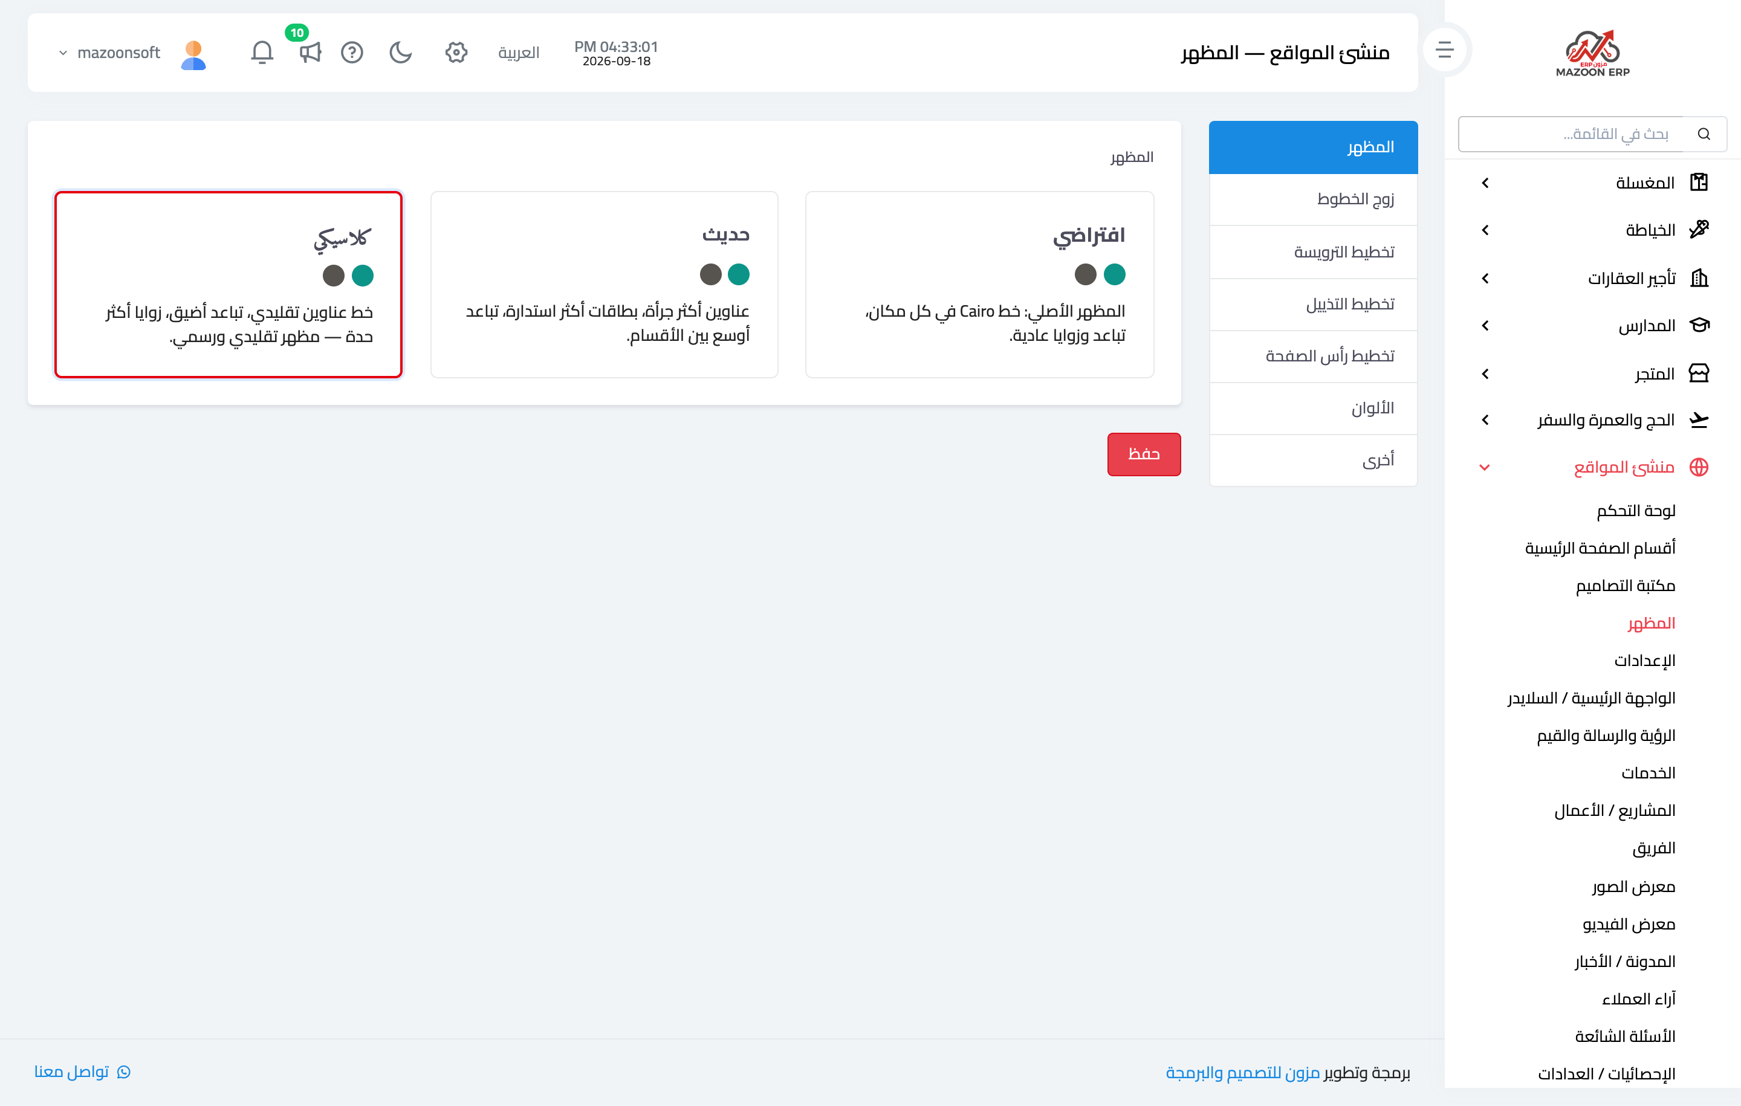Select the حديث theme card
This screenshot has height=1106, width=1741.
click(605, 284)
